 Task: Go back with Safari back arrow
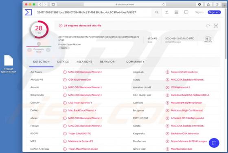(x=40, y=4)
